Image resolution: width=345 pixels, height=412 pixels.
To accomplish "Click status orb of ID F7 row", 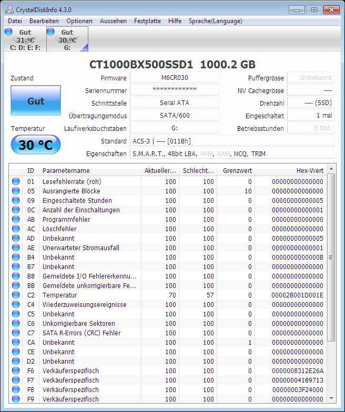I will [16, 380].
